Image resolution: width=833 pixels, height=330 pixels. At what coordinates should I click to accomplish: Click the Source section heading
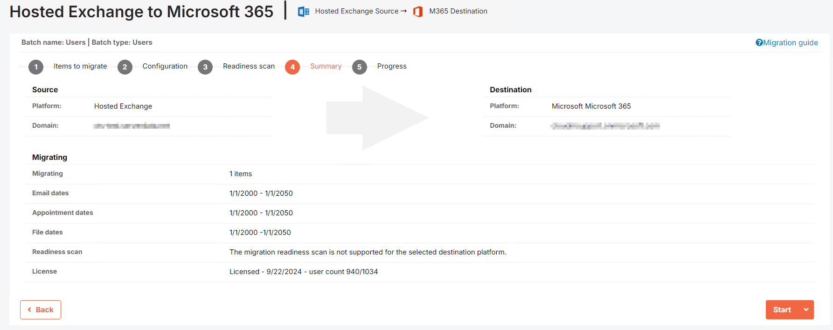[x=45, y=89]
